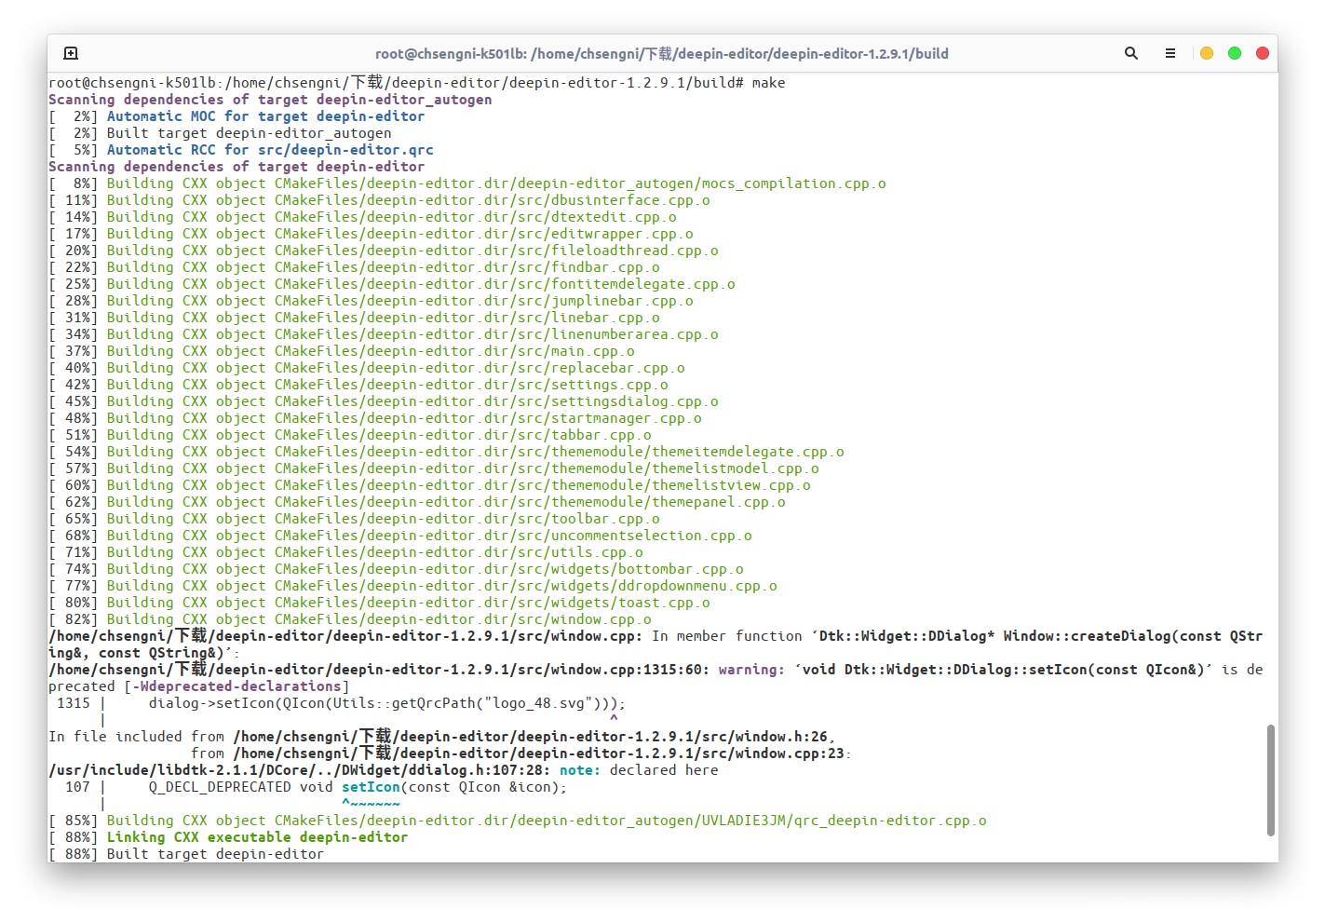Close the terminal with the red button
Viewport: 1325px width, 923px height.
[1263, 53]
